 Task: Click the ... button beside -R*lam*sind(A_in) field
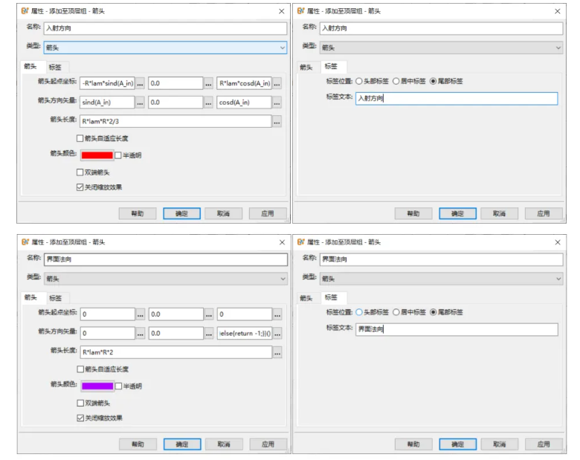(x=140, y=83)
